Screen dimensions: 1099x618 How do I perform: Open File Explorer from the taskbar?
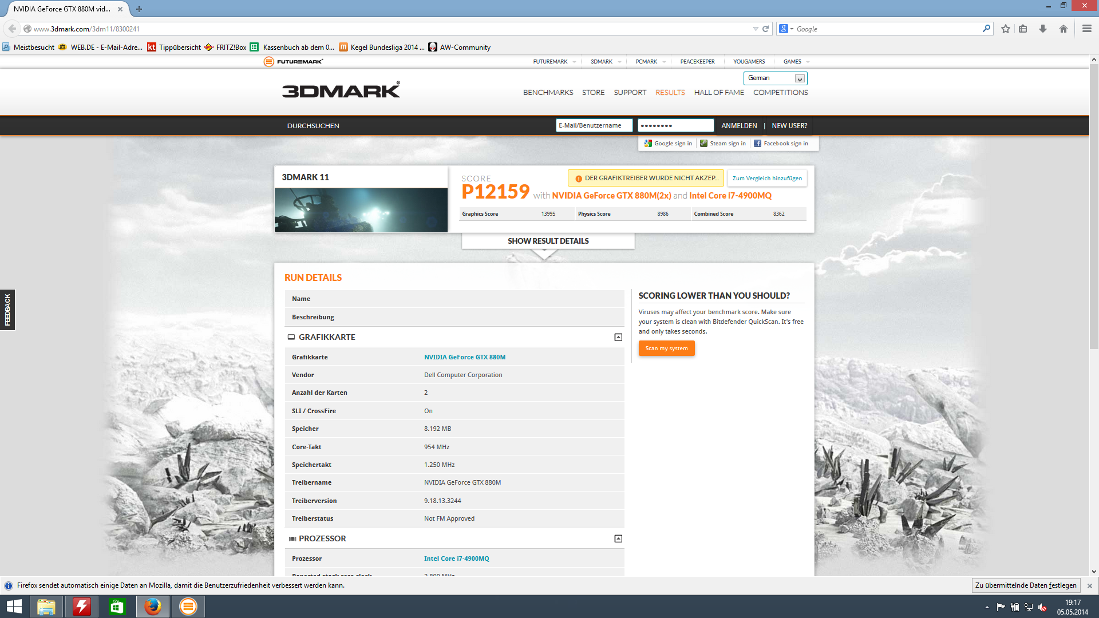pyautogui.click(x=46, y=607)
